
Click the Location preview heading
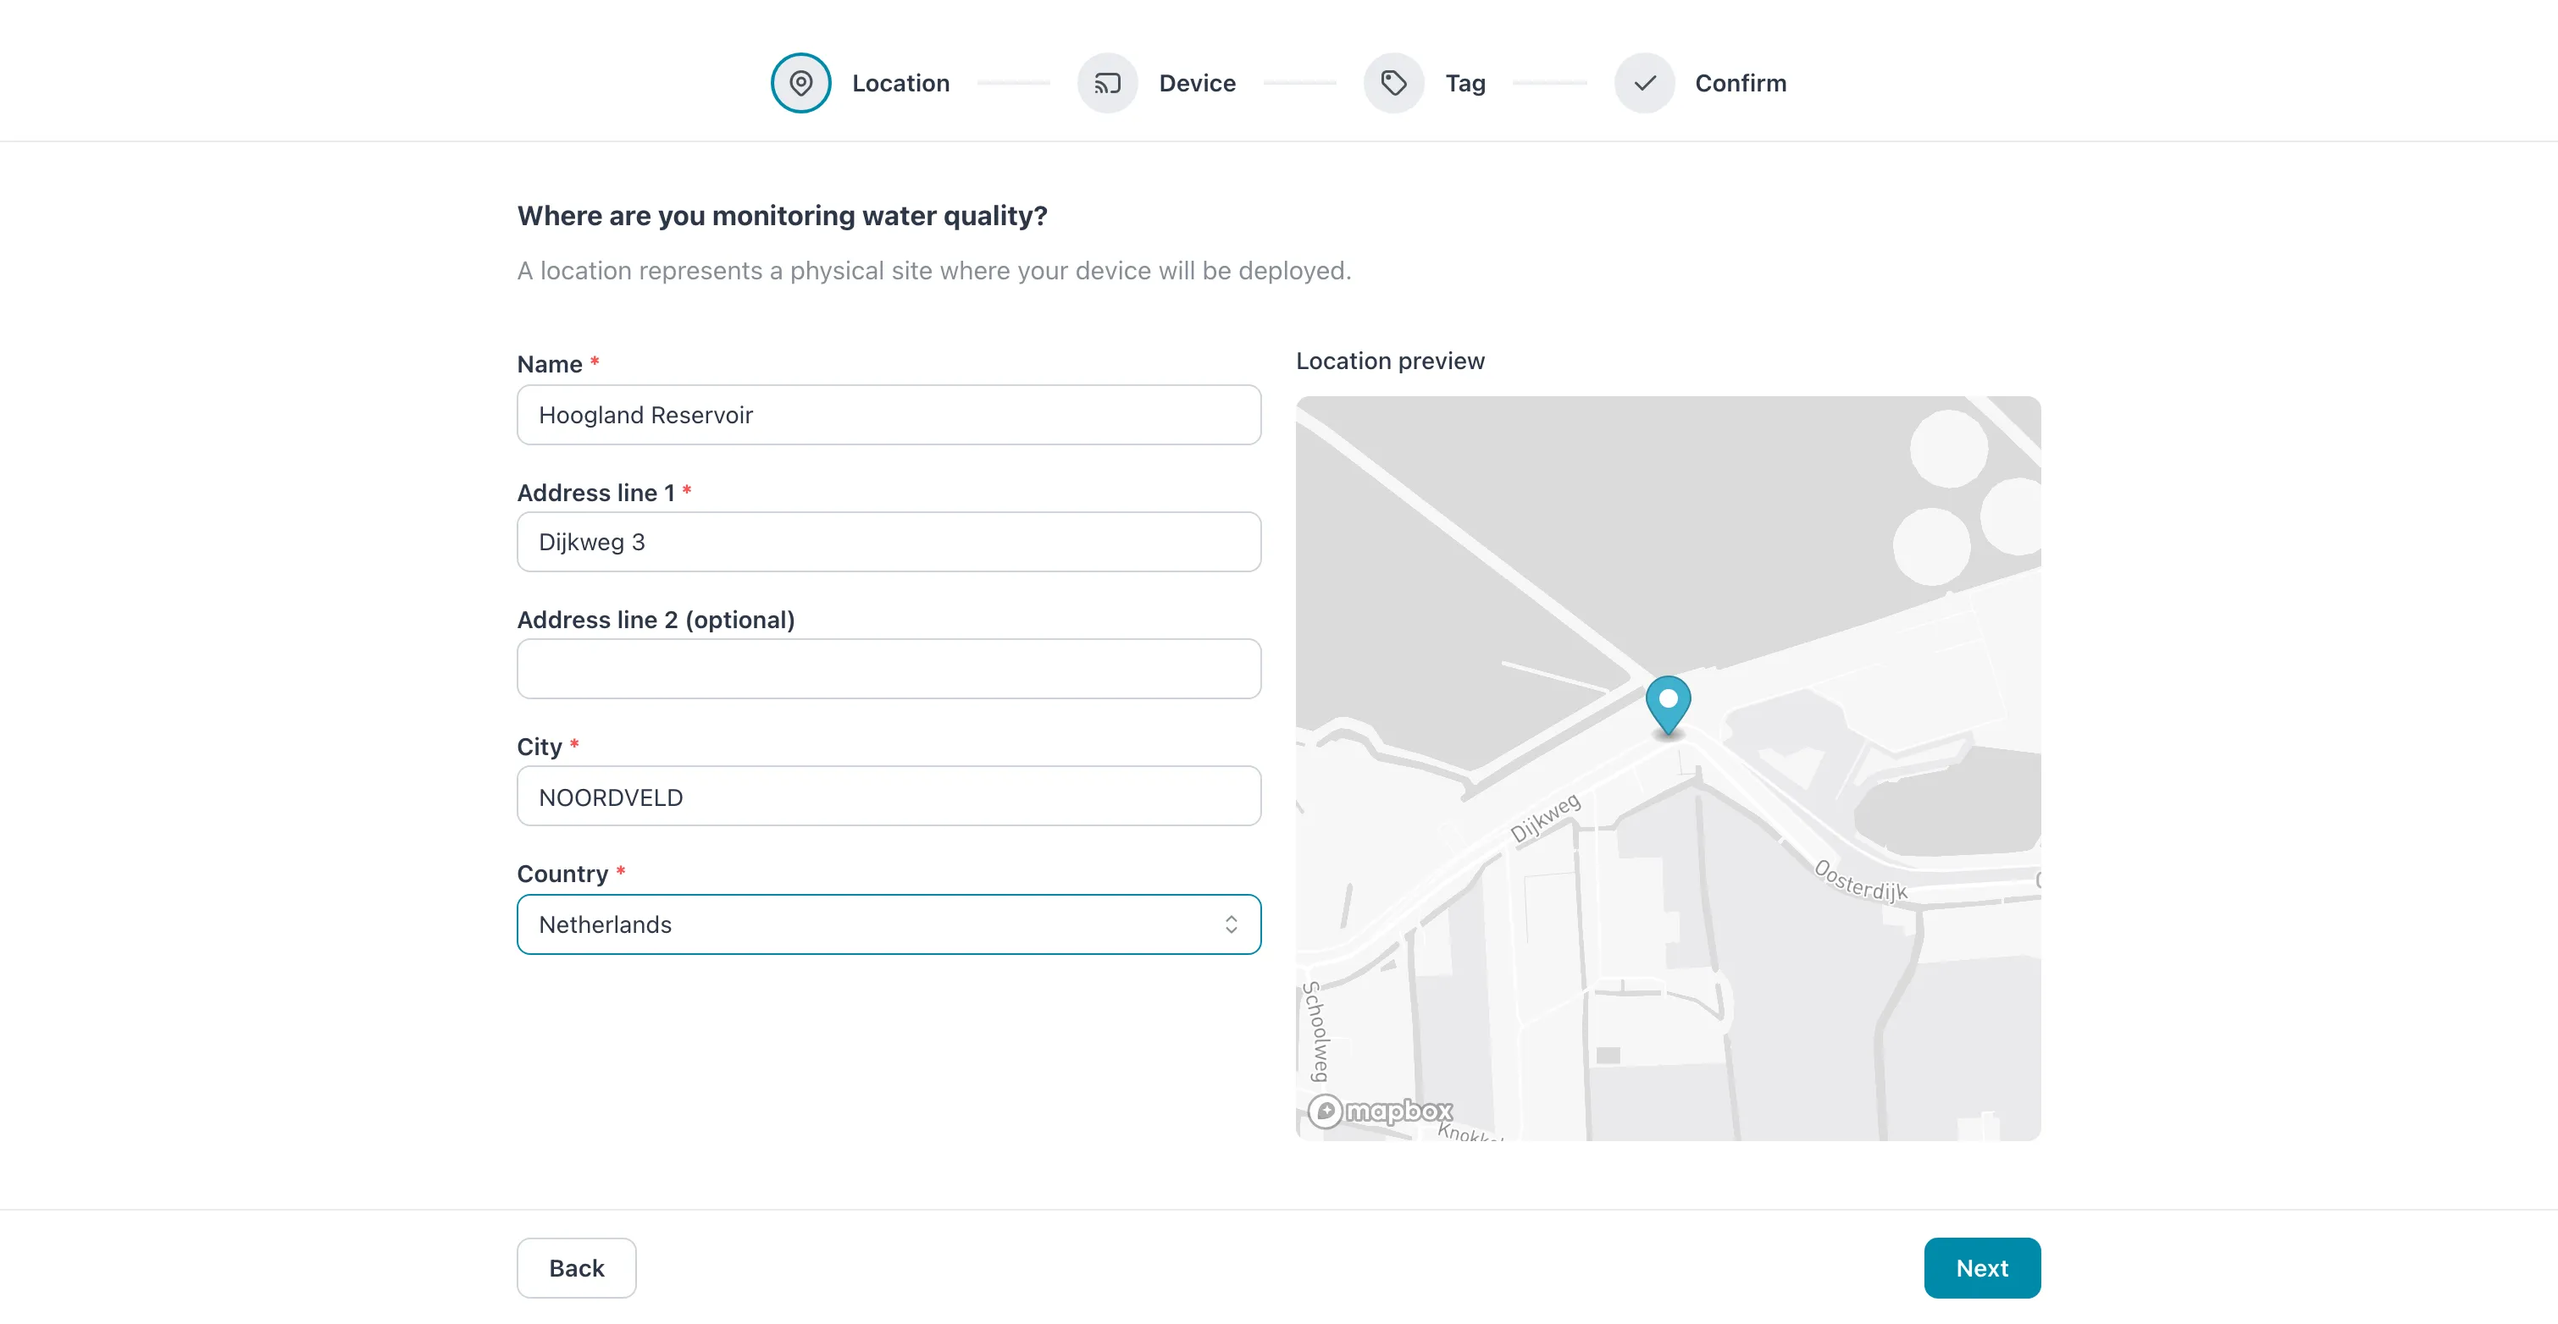click(1390, 361)
